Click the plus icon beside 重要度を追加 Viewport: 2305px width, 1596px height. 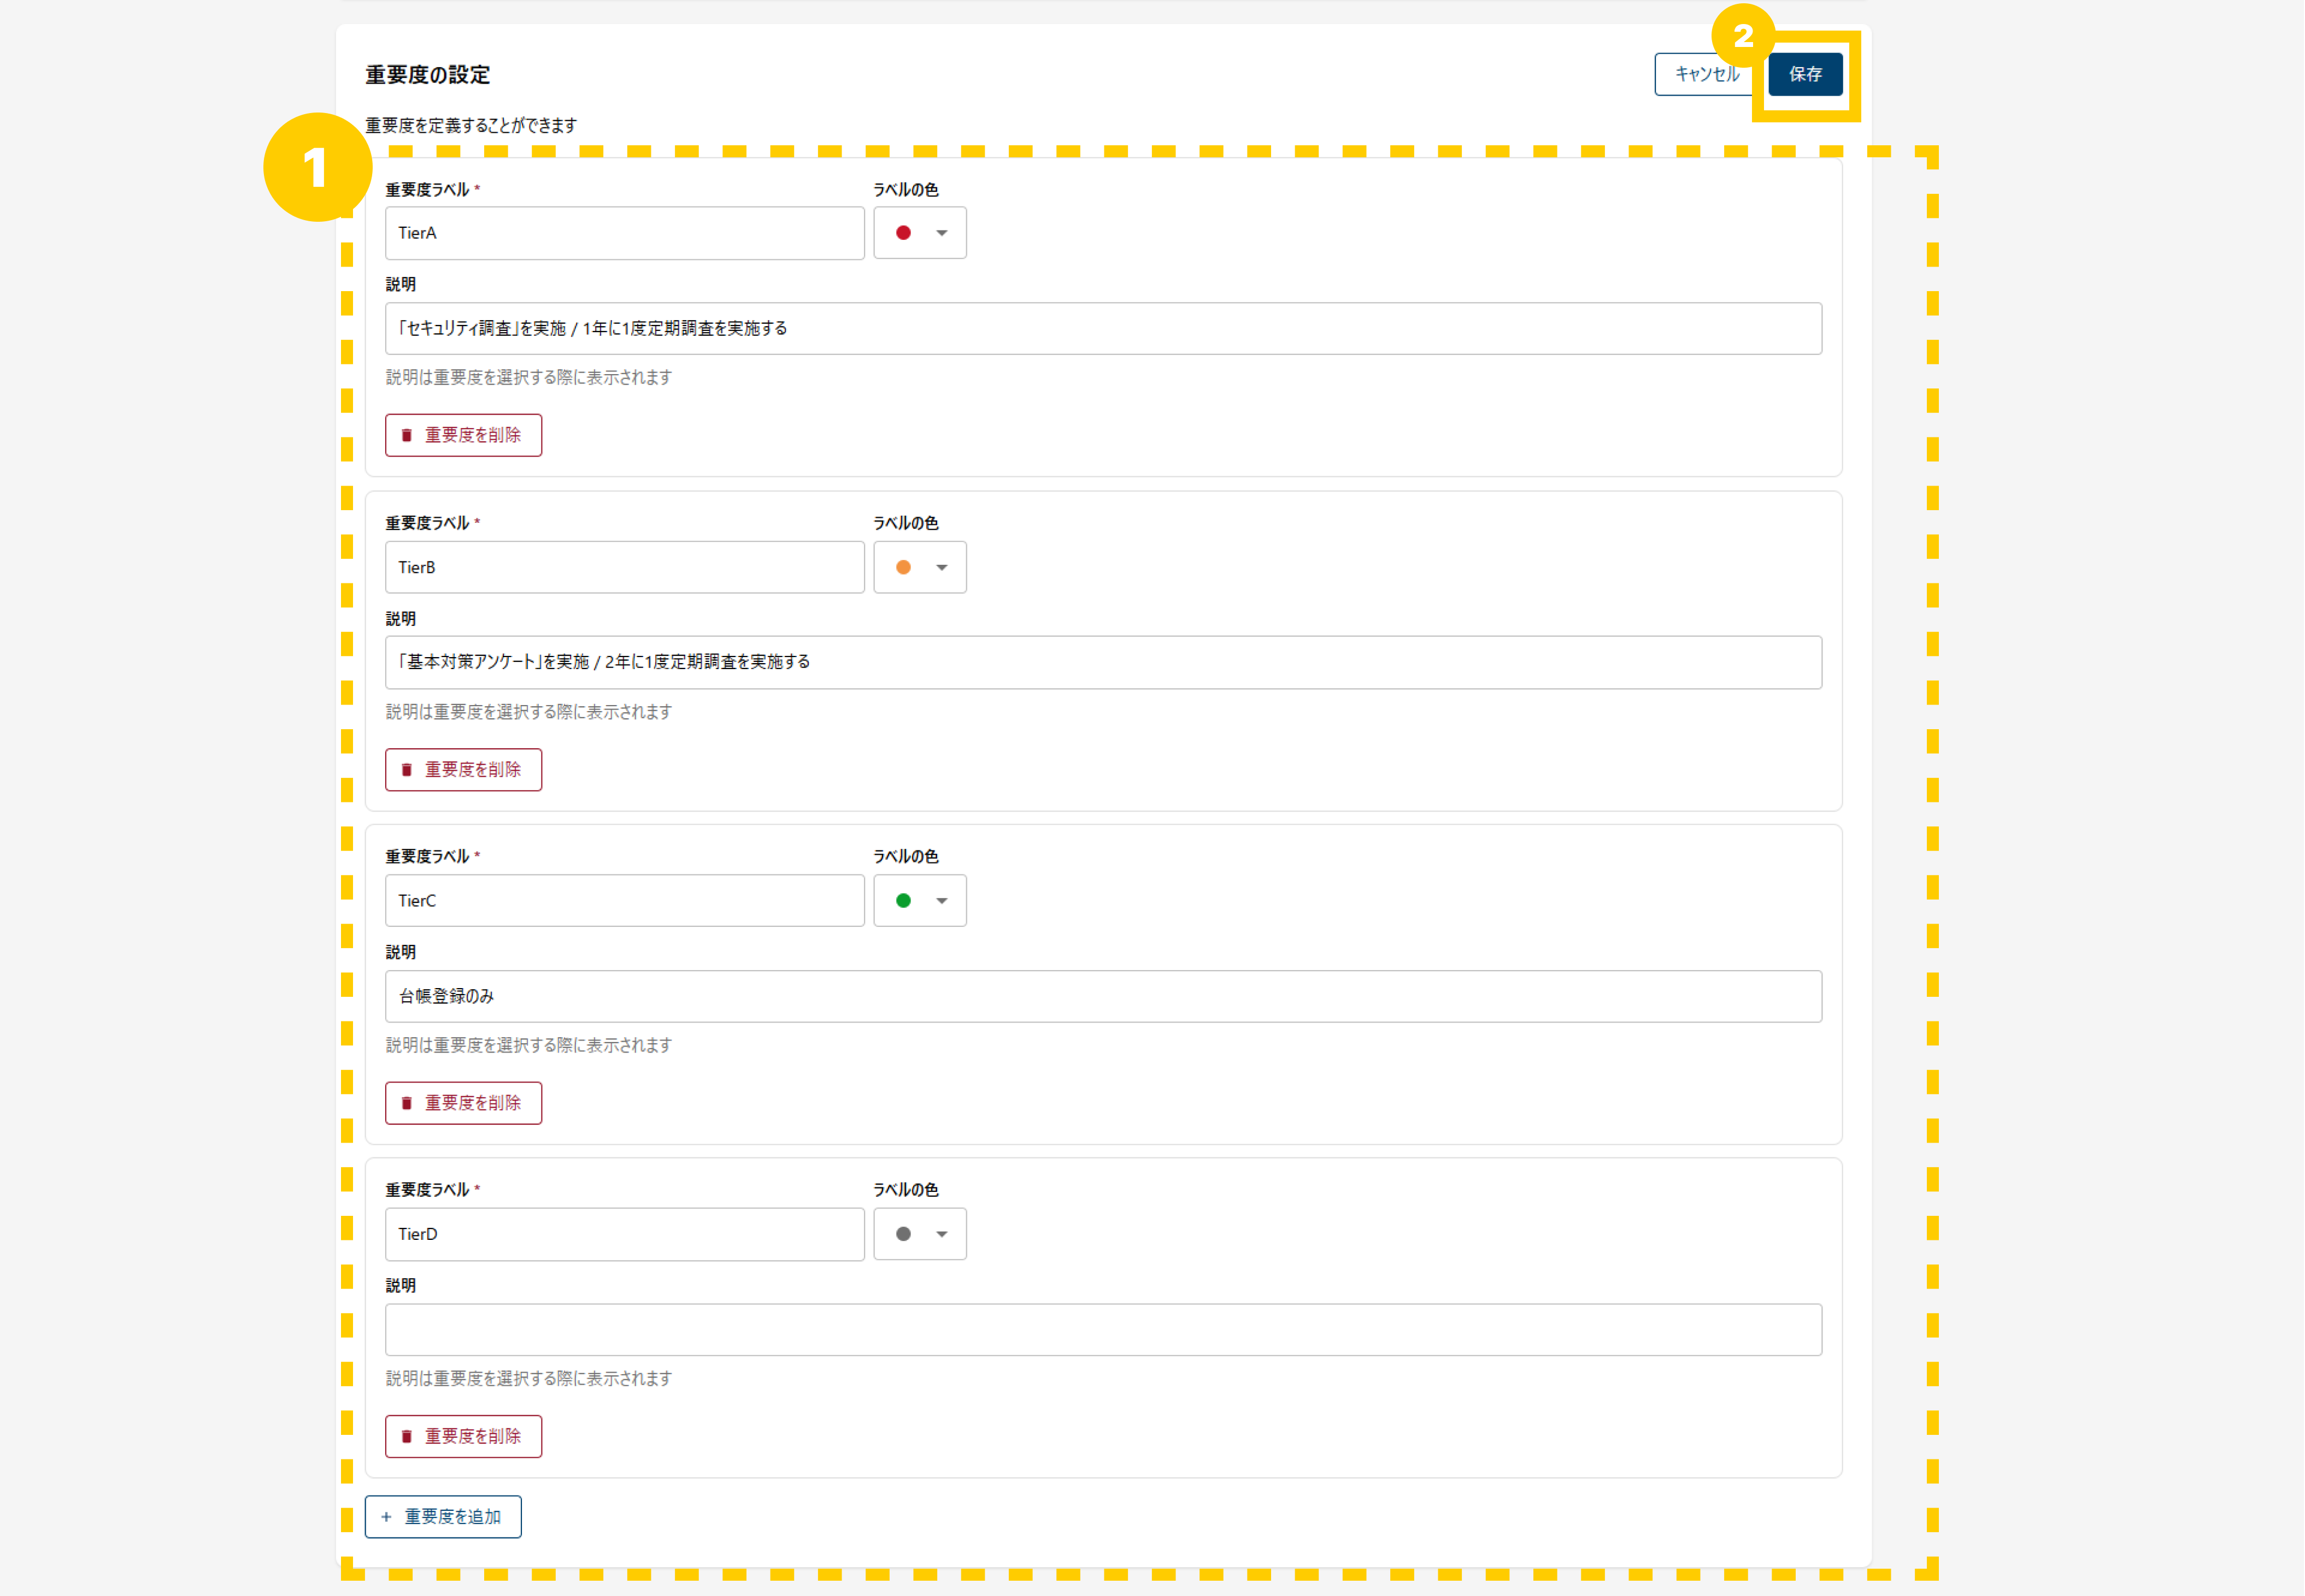(x=386, y=1517)
